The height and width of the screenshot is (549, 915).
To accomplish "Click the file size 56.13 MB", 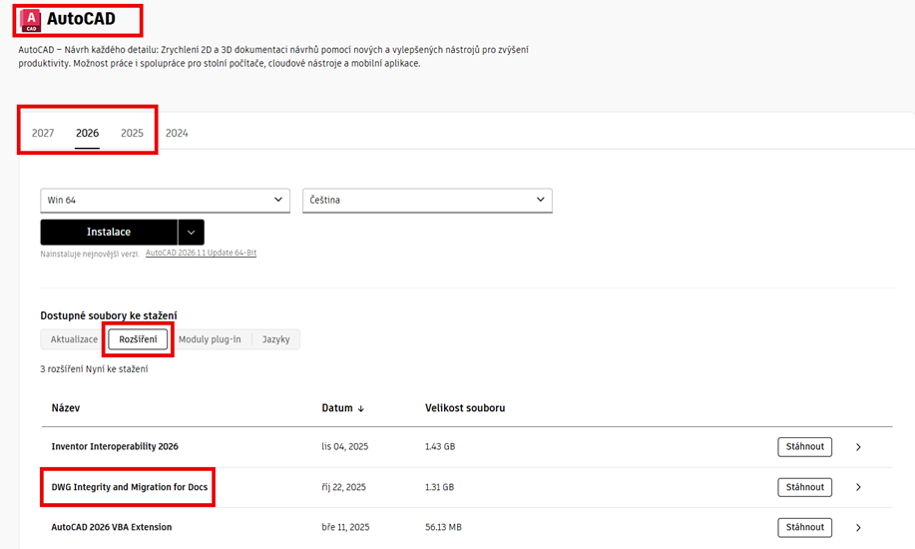I will point(443,527).
